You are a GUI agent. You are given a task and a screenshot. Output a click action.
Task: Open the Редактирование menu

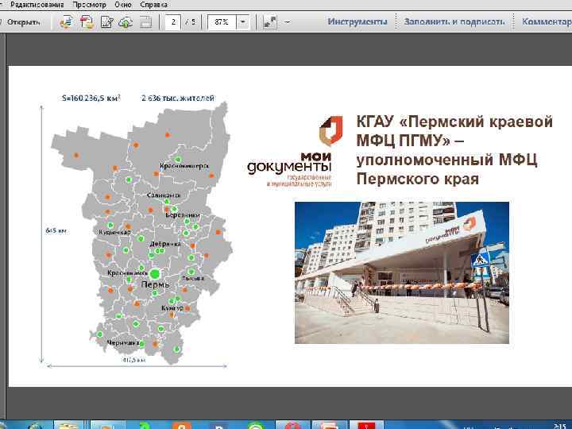37,5
